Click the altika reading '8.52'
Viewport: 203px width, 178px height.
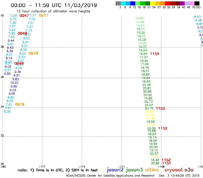(27, 38)
